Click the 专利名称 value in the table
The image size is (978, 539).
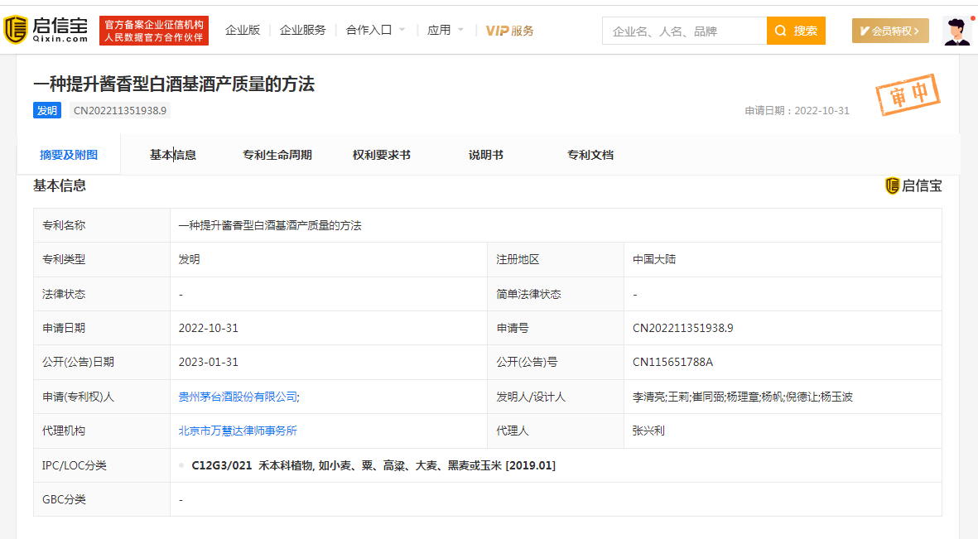point(270,225)
